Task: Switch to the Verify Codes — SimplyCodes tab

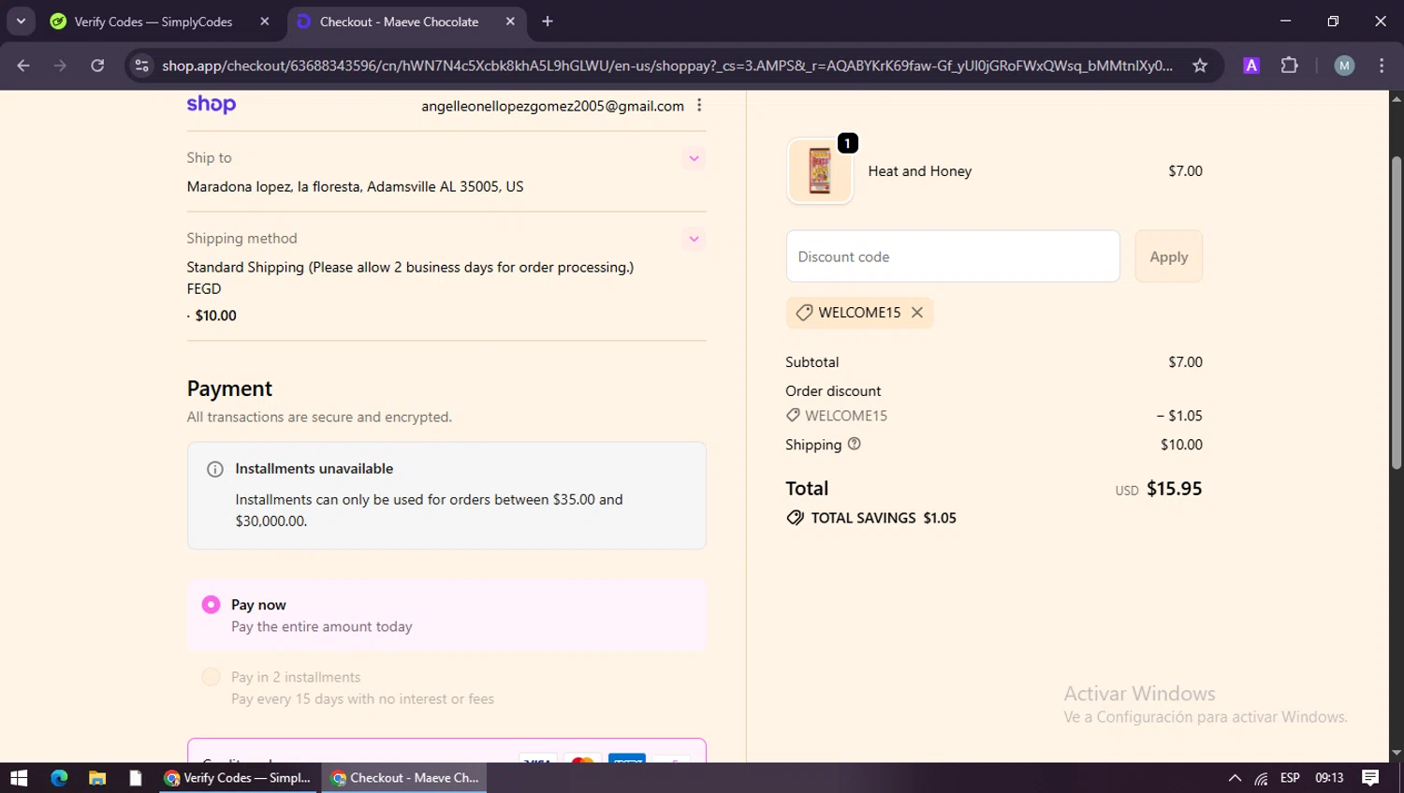Action: pos(154,22)
